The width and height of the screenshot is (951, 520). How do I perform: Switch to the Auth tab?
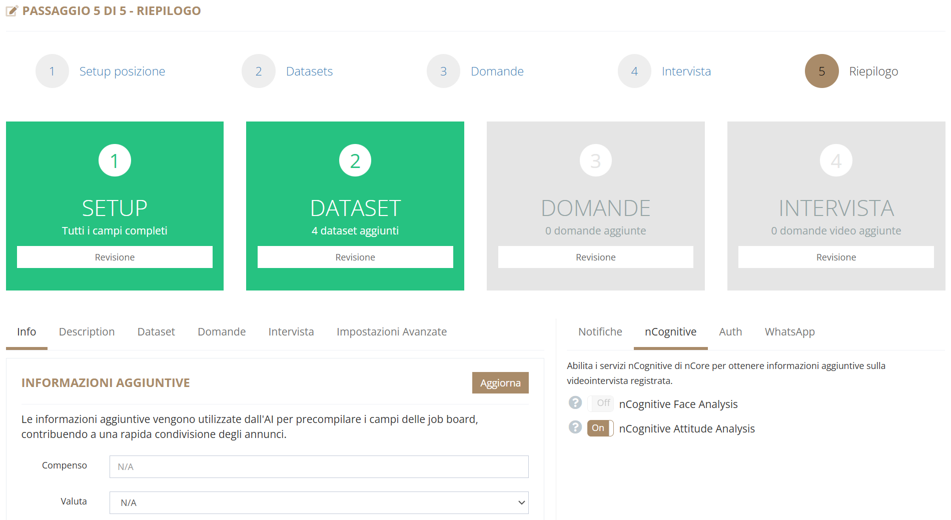click(x=730, y=332)
